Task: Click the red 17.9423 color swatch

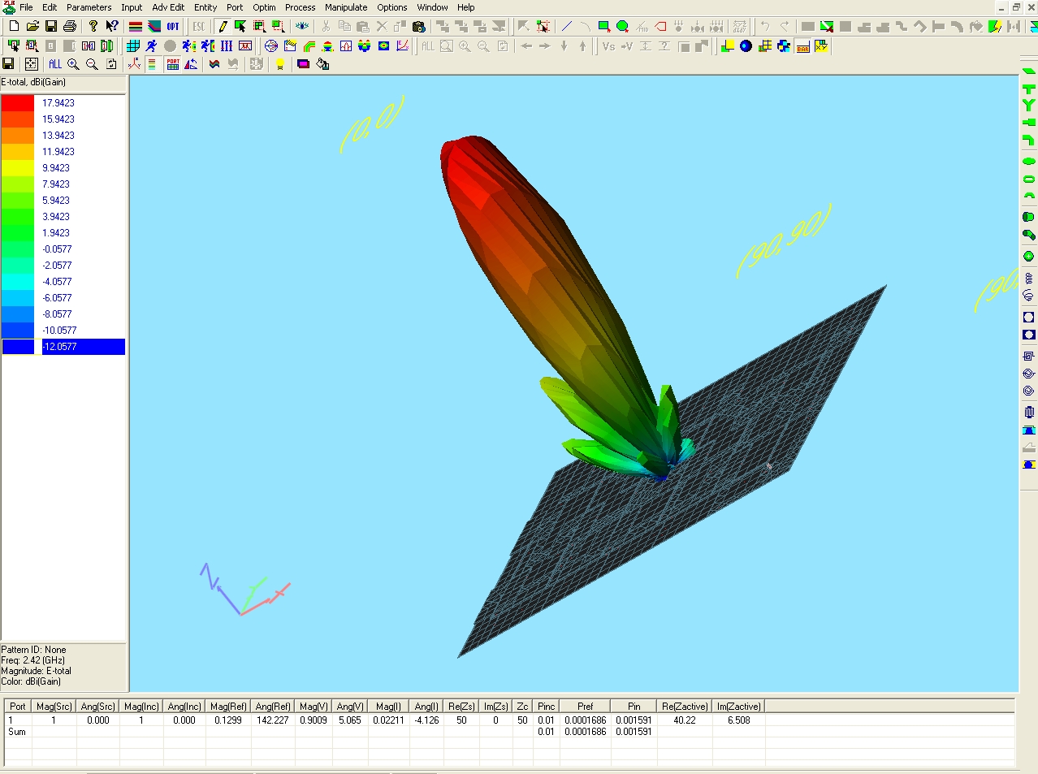Action: [x=18, y=103]
